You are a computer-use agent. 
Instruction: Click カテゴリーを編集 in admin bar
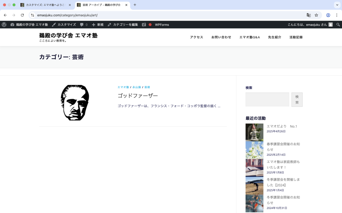[x=123, y=25]
